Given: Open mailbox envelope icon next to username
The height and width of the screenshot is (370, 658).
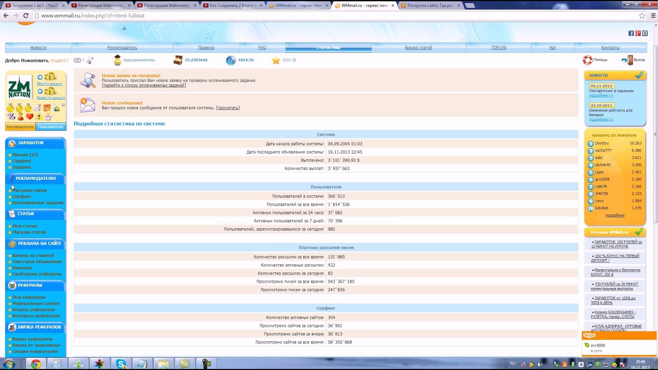Looking at the screenshot, I should pyautogui.click(x=78, y=60).
